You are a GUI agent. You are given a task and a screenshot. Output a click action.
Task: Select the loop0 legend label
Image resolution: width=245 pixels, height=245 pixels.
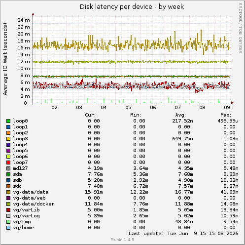(20, 121)
